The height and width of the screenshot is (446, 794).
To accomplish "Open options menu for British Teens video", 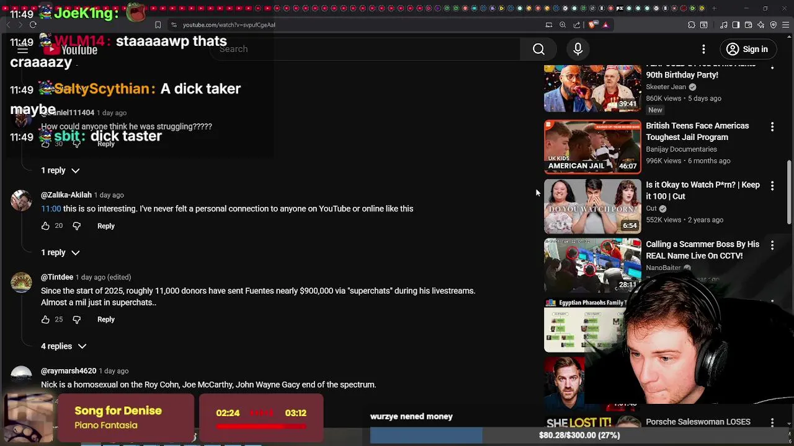I will 772,126.
